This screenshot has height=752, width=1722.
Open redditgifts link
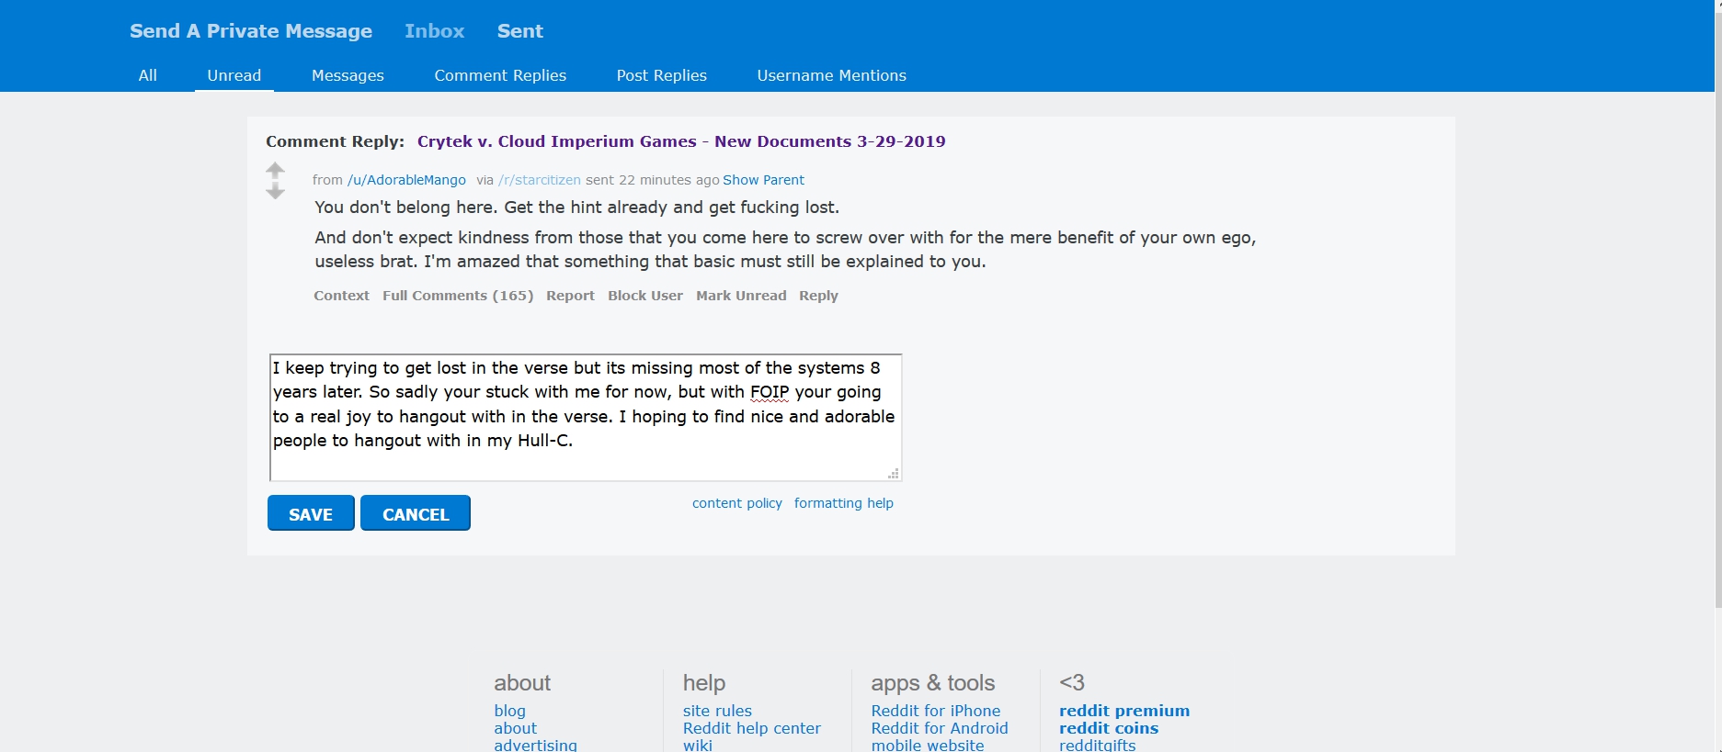click(1098, 745)
